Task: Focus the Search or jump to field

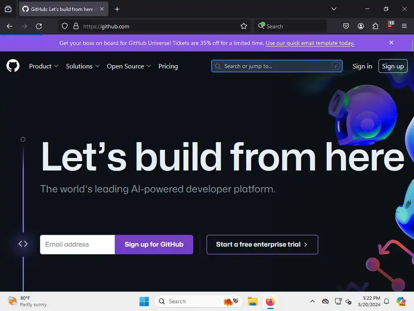Action: pyautogui.click(x=277, y=66)
